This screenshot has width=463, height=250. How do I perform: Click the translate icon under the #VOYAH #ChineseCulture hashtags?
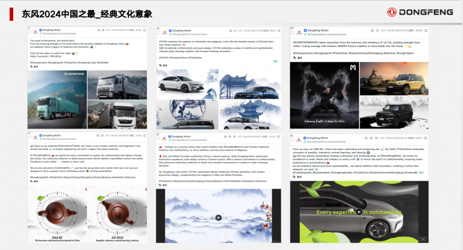click(x=161, y=65)
